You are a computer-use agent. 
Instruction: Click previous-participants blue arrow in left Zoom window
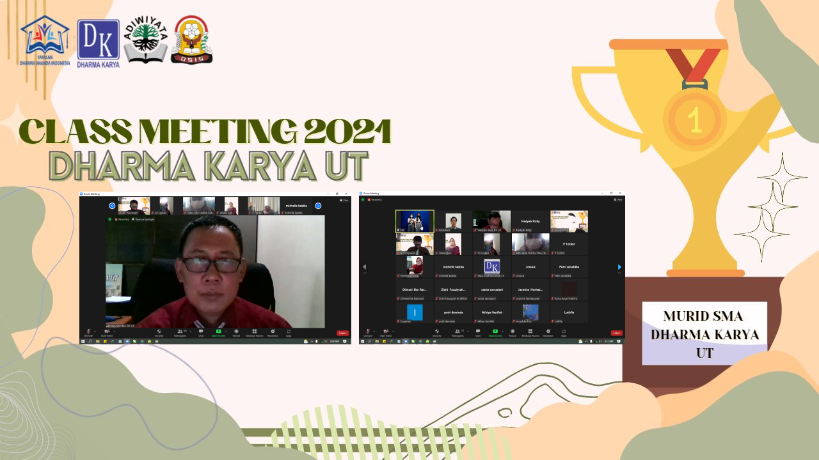[112, 206]
